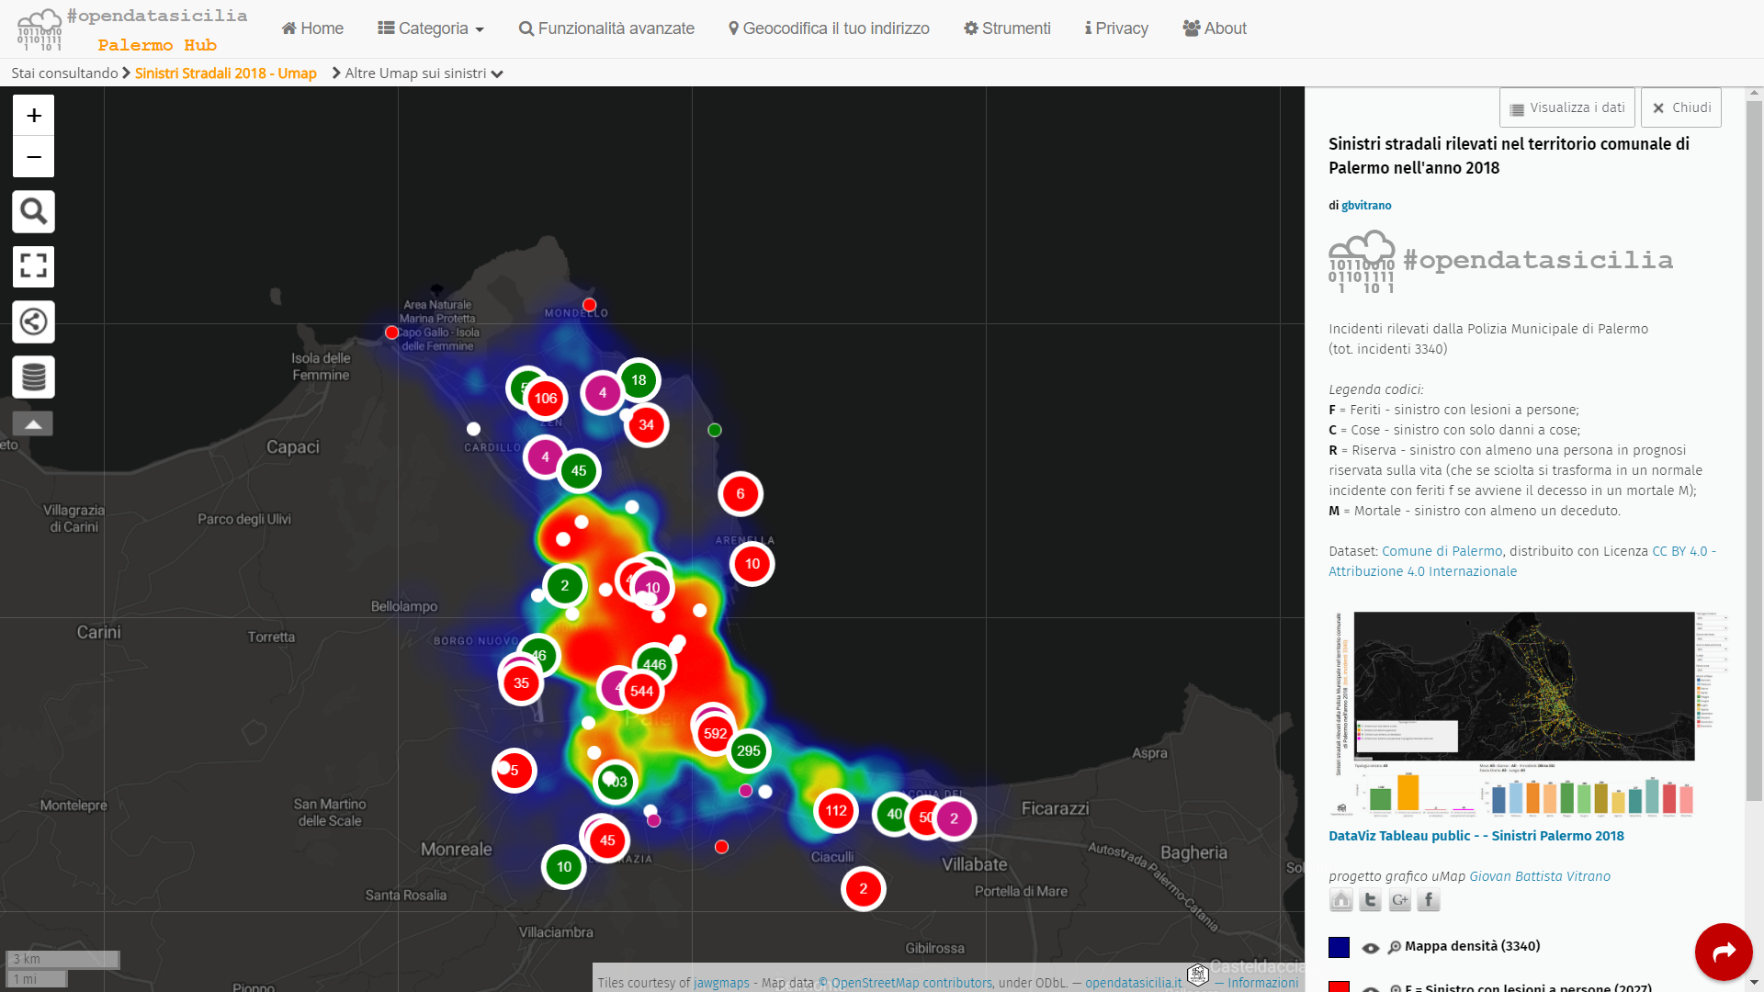The width and height of the screenshot is (1764, 992).
Task: Zoom out of the map
Action: [34, 157]
